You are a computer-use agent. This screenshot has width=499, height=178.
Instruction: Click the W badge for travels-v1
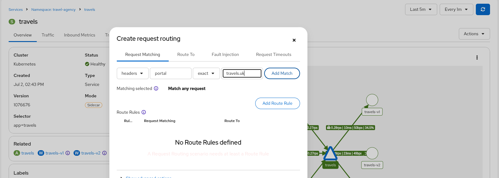(x=41, y=153)
